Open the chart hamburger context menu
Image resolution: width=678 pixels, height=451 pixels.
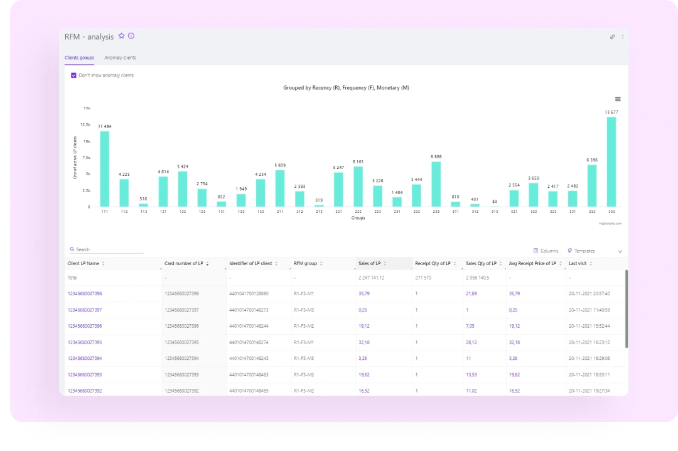click(x=618, y=99)
